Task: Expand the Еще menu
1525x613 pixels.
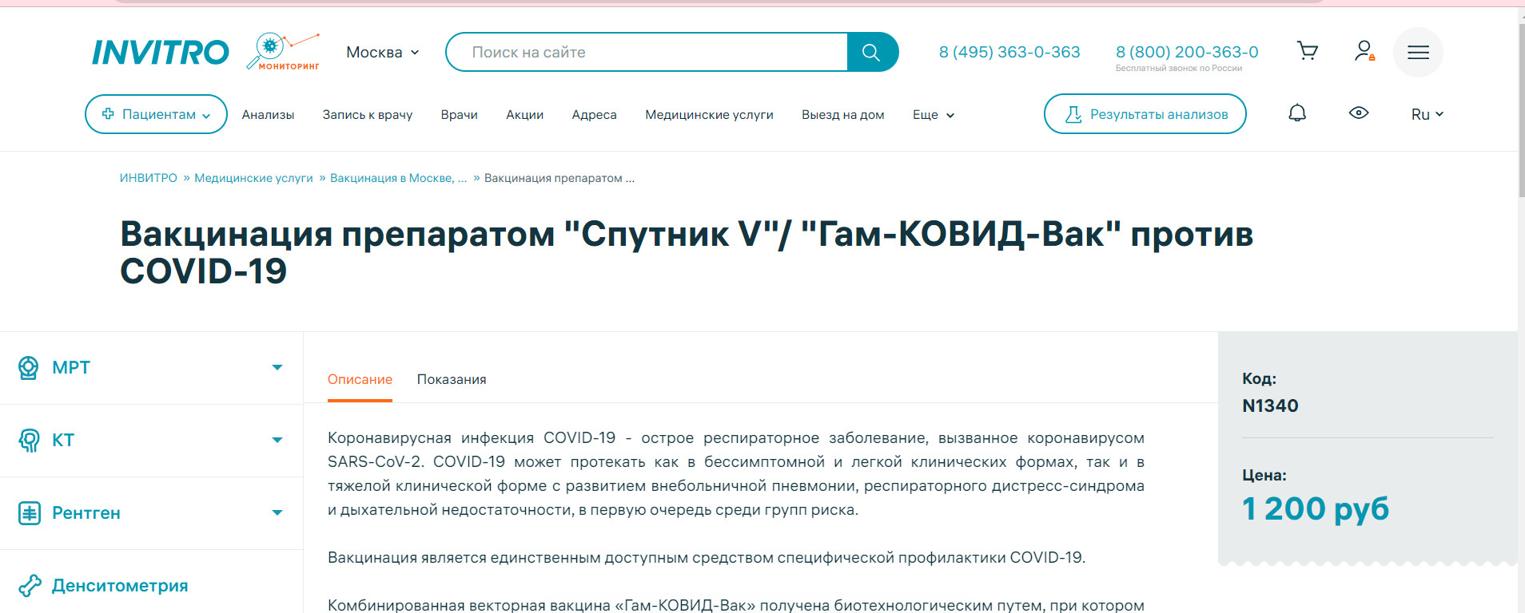Action: 934,115
